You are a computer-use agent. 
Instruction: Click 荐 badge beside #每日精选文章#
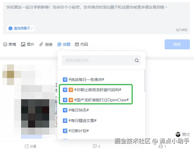coord(65,120)
